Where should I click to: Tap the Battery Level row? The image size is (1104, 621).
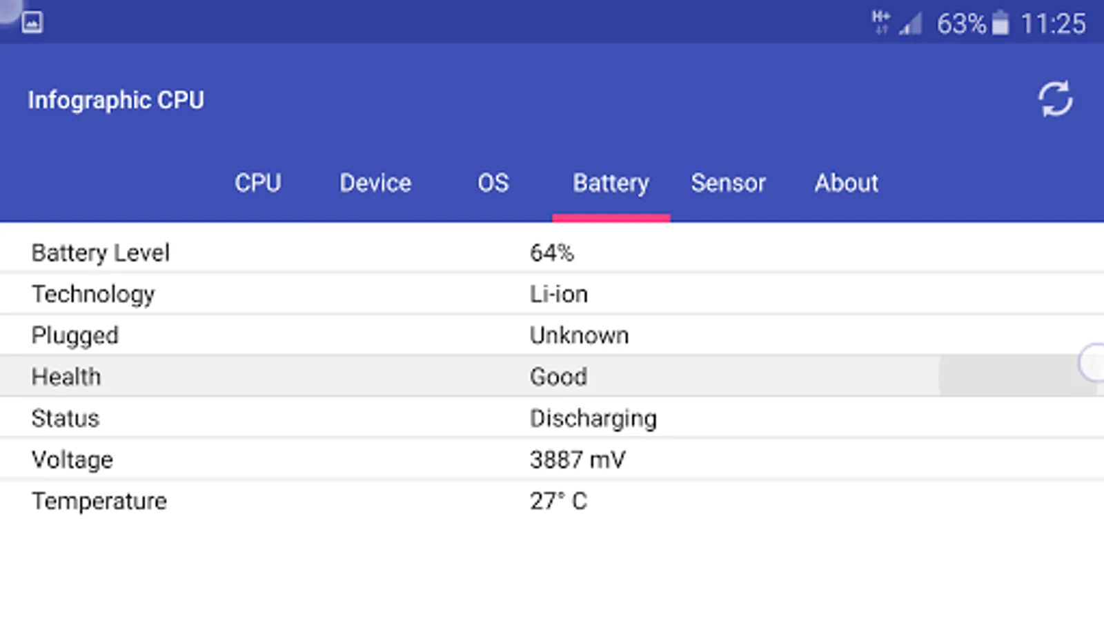pos(552,253)
